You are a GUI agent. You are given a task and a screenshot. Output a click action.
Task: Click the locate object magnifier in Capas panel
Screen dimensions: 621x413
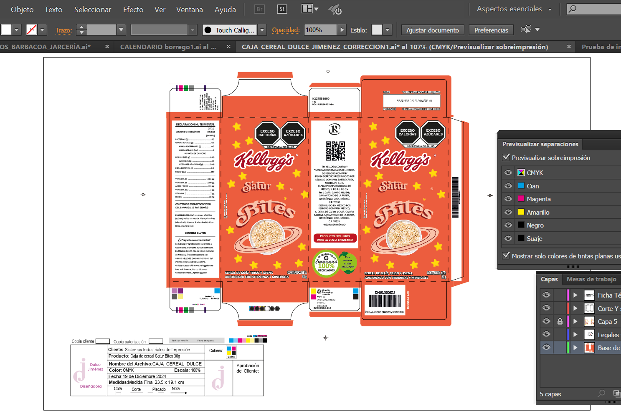[601, 393]
